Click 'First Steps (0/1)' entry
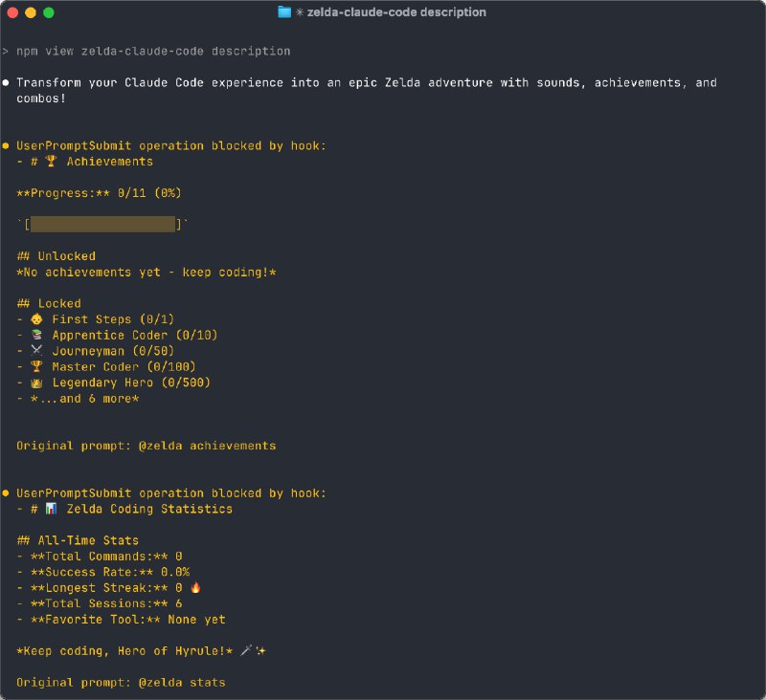766x700 pixels. (113, 319)
